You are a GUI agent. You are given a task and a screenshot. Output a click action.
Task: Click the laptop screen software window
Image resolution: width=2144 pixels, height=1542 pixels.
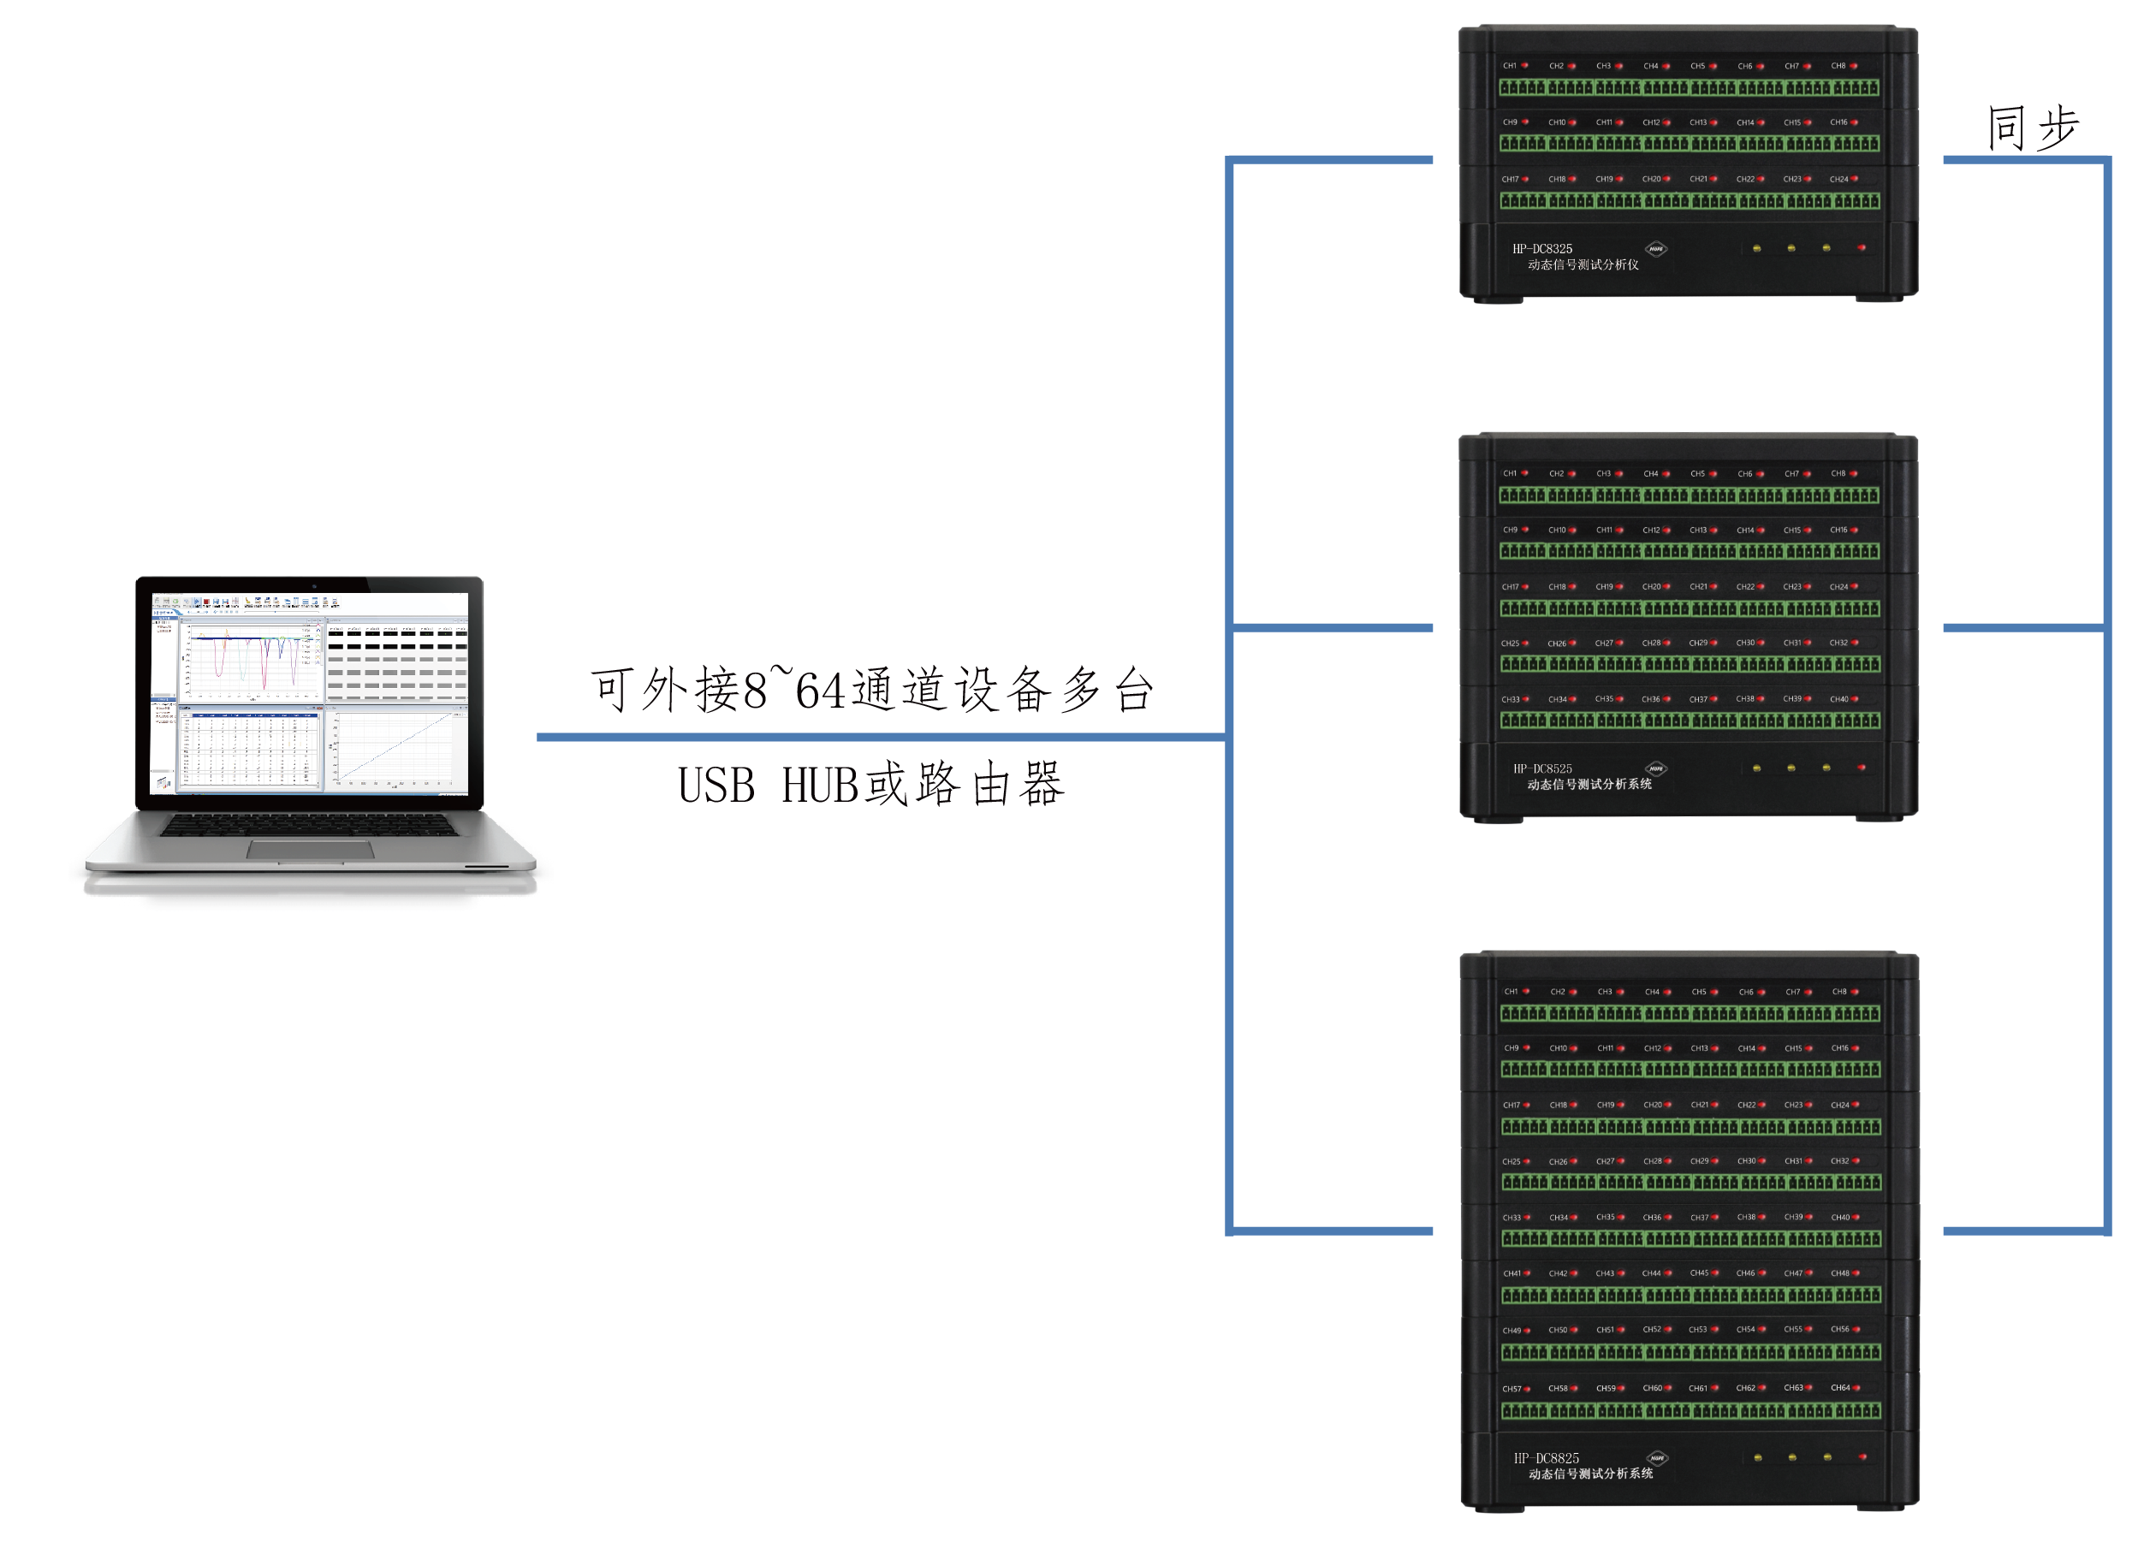tap(310, 692)
